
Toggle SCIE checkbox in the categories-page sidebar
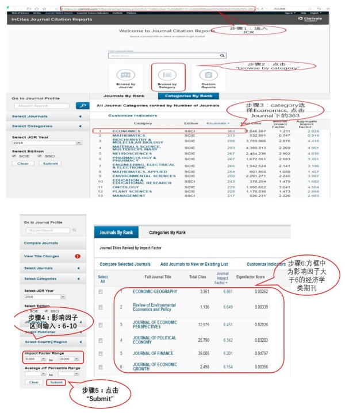(x=14, y=156)
